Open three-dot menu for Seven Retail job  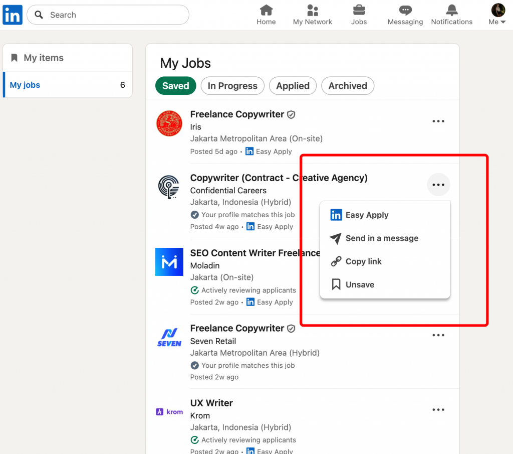pos(438,335)
